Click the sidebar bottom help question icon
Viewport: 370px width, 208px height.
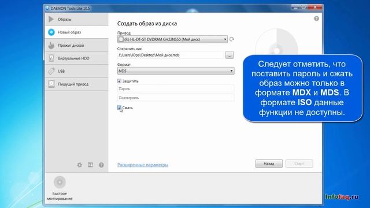[101, 165]
